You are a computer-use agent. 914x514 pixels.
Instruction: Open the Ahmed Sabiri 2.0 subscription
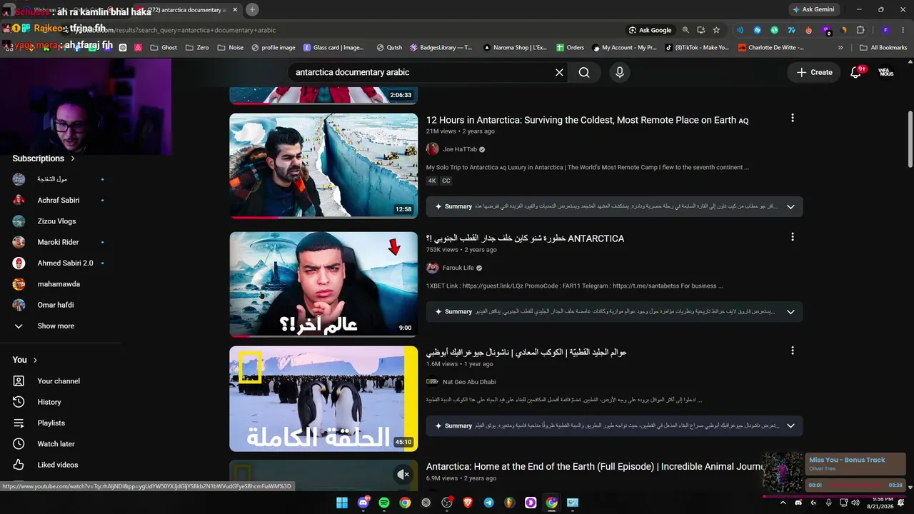[x=65, y=263]
